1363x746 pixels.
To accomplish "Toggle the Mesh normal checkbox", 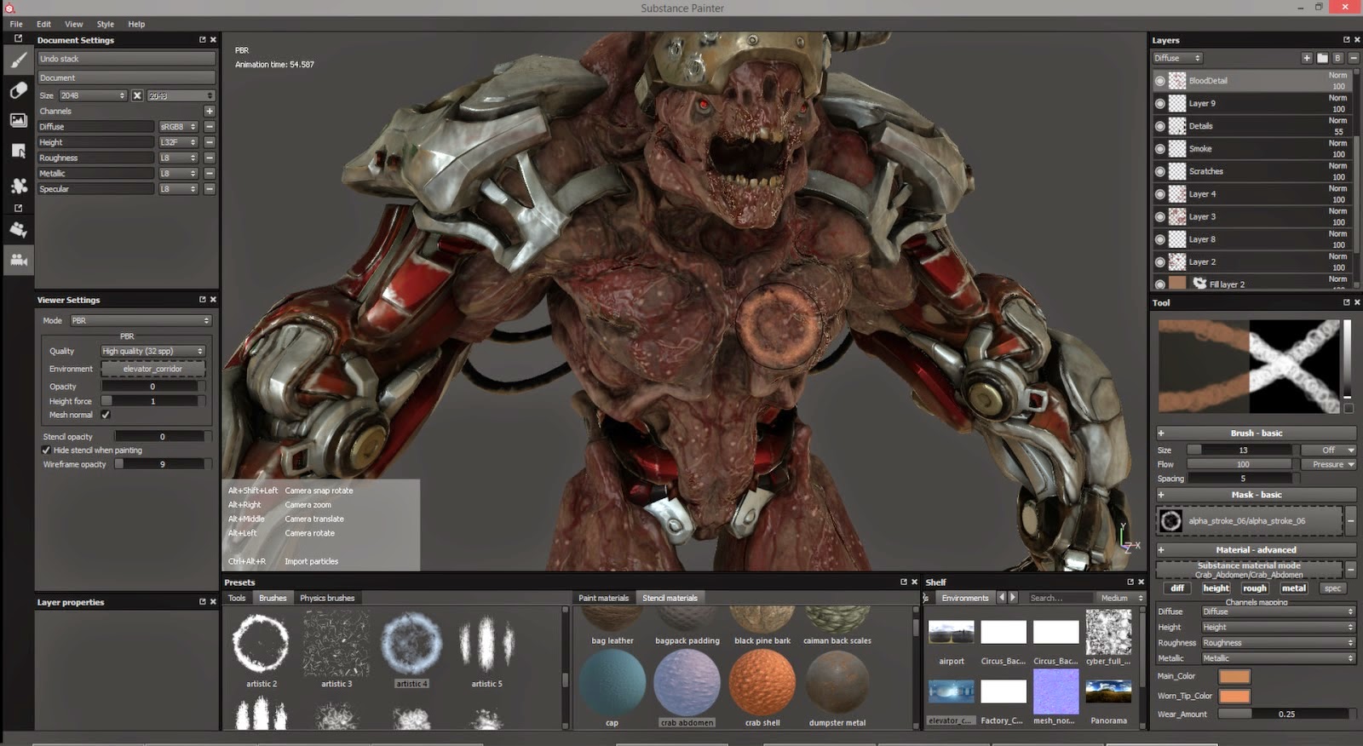I will click(x=106, y=415).
